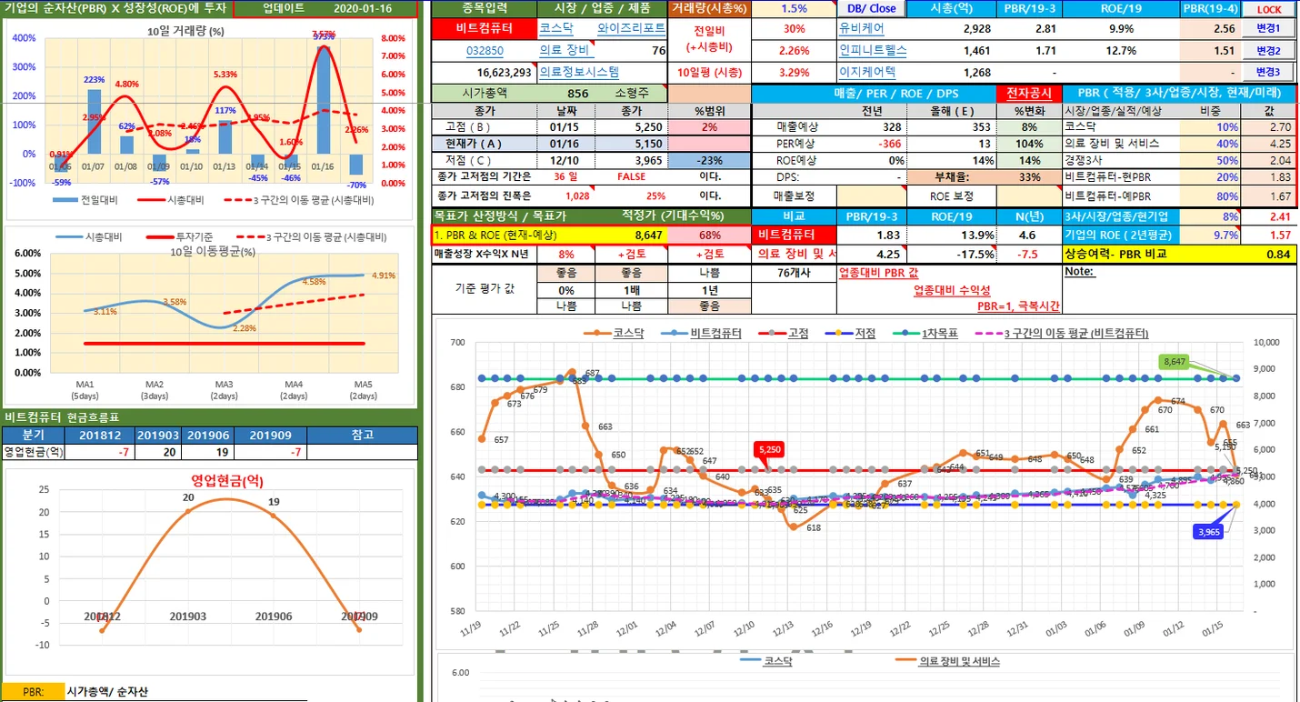The height and width of the screenshot is (702, 1300).
Task: Select the 76개사 cell
Action: [x=795, y=273]
